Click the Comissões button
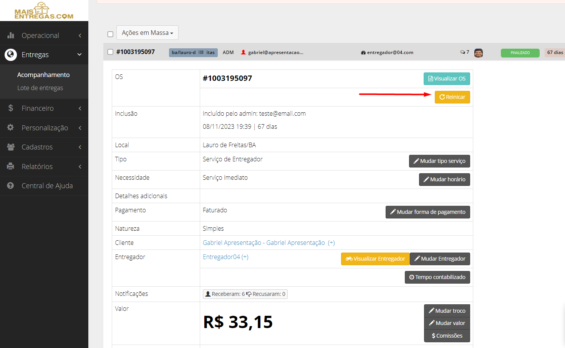This screenshot has height=348, width=565. (x=447, y=336)
